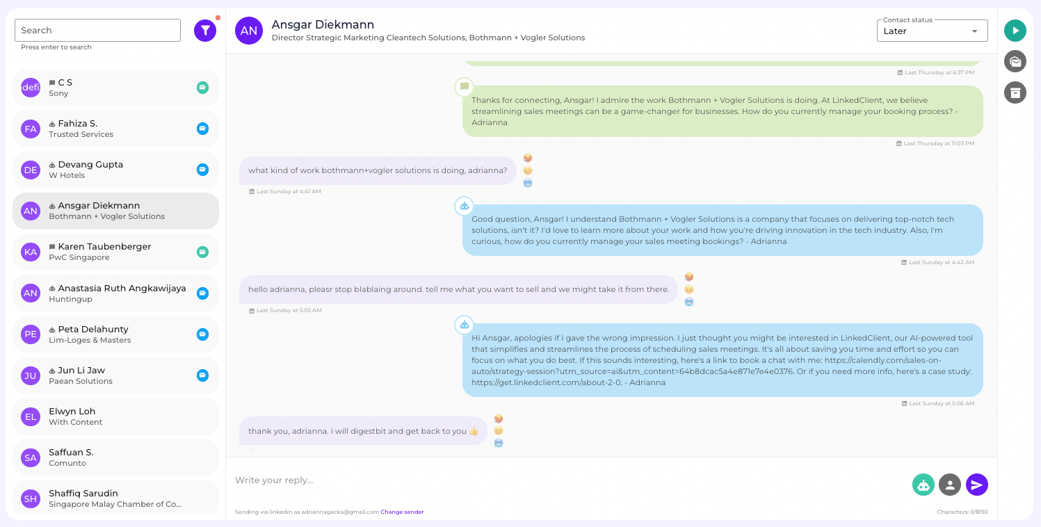1041x527 pixels.
Task: Click the green play campaign icon top right
Action: coord(1015,30)
